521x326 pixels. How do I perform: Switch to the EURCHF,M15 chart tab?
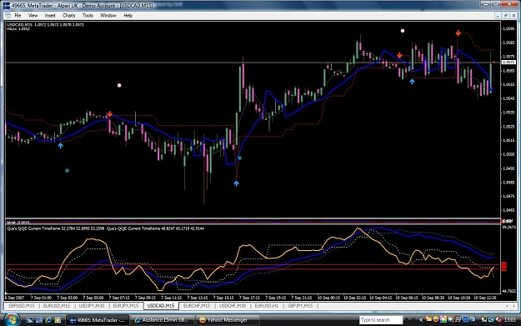[x=197, y=306]
